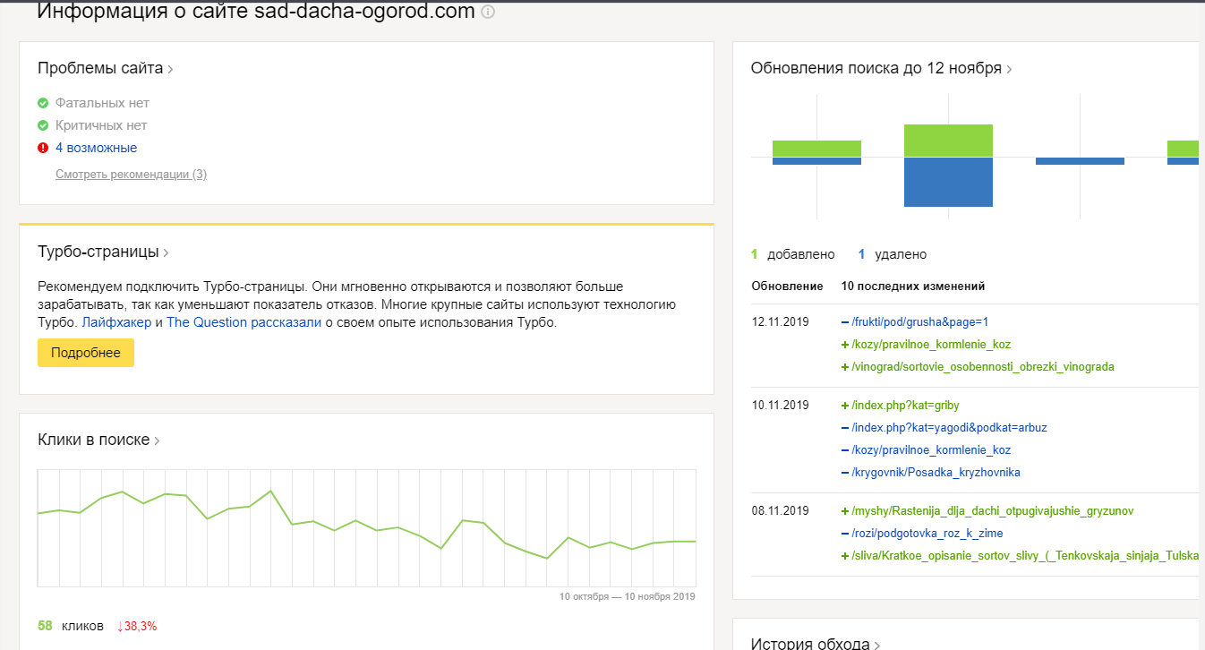
Task: Open the 4 возможные problems link
Action: (96, 148)
